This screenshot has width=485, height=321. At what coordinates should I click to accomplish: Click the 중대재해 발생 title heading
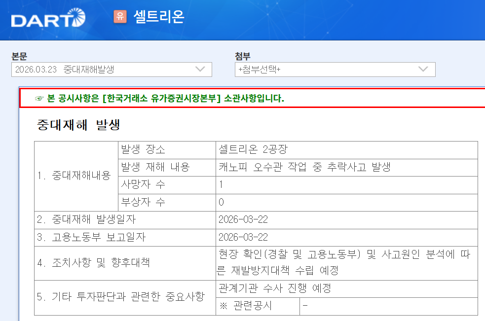click(x=78, y=125)
